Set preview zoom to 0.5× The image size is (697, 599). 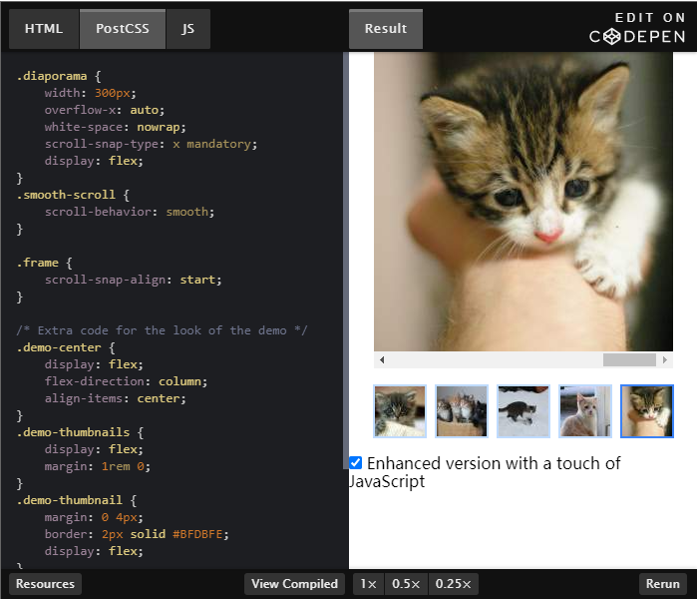click(x=406, y=584)
